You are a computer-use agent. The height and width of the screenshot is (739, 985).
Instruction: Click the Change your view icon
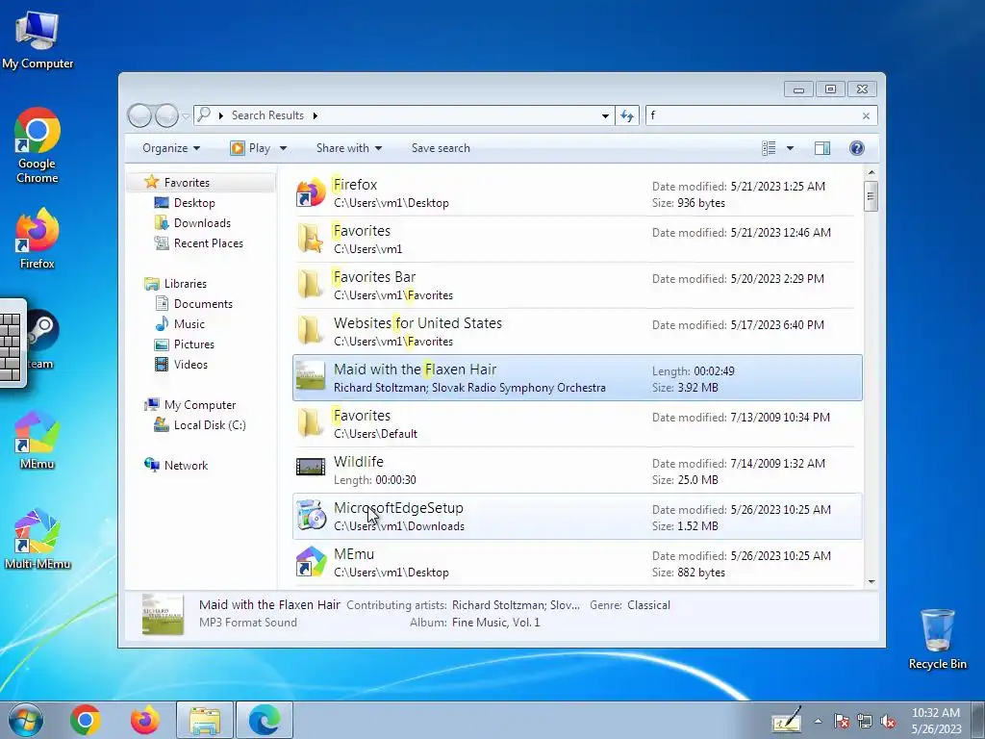pos(769,147)
